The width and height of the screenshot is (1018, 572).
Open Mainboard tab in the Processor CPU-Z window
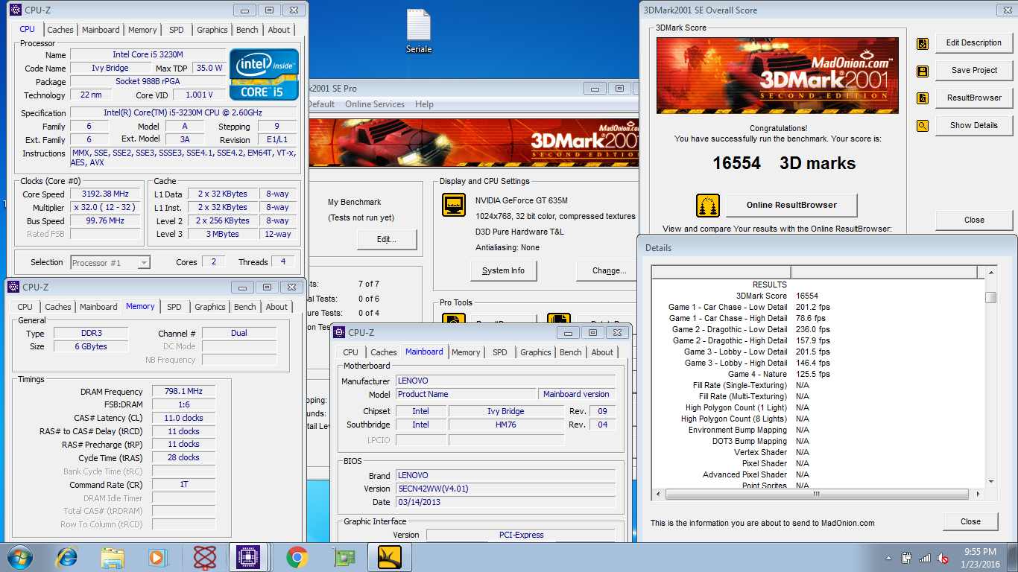click(x=101, y=30)
